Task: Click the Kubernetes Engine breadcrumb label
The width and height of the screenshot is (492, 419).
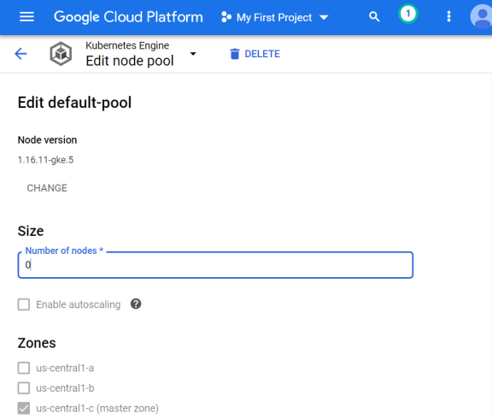Action: (127, 45)
